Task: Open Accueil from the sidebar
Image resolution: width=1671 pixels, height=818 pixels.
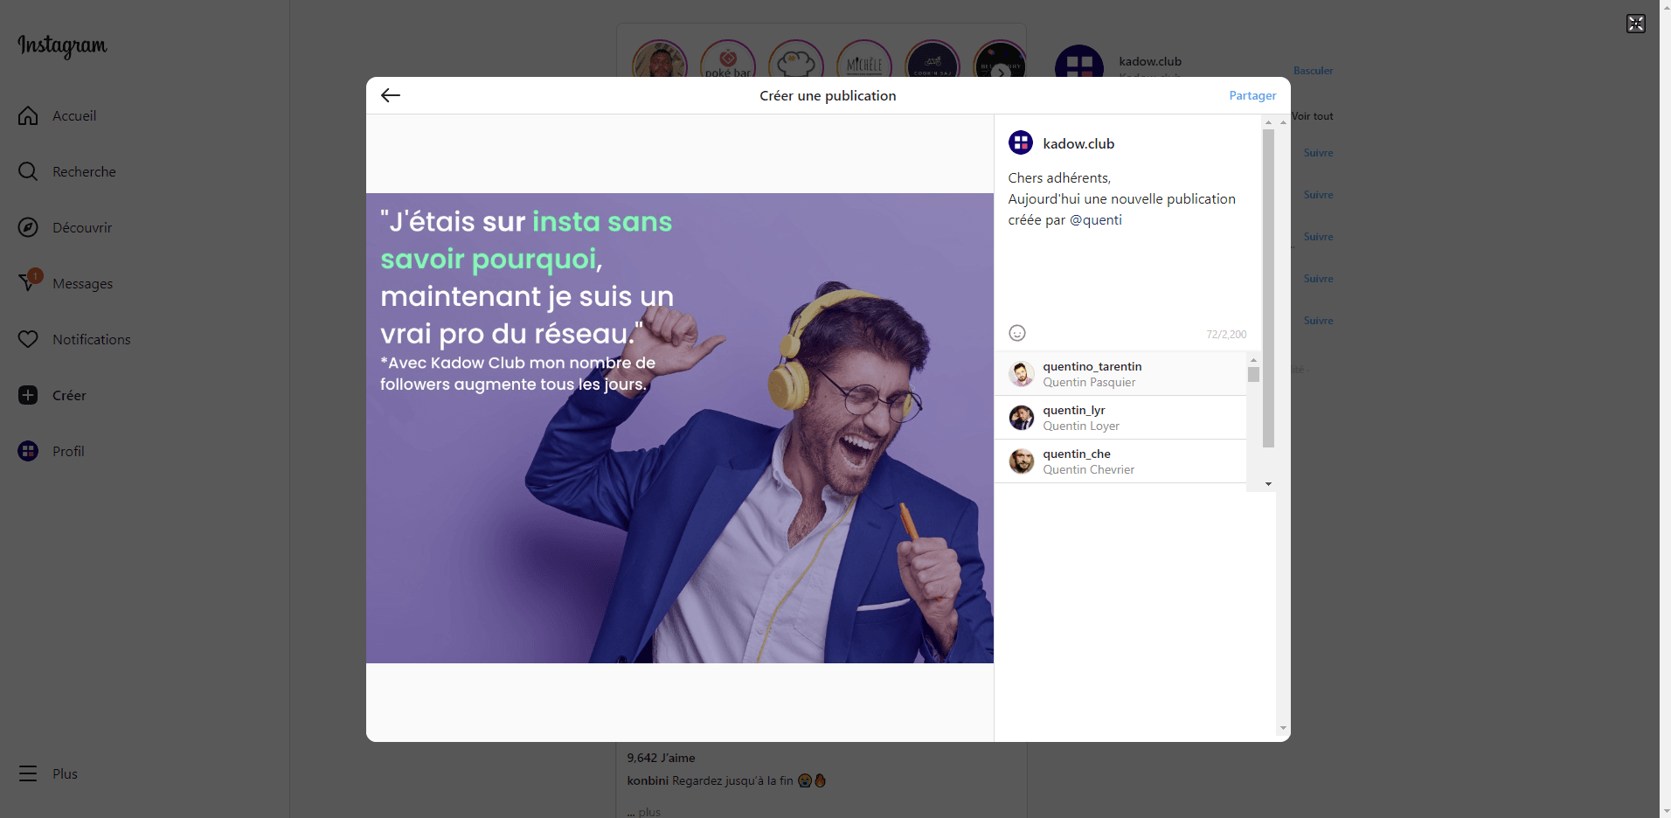Action: 58,115
